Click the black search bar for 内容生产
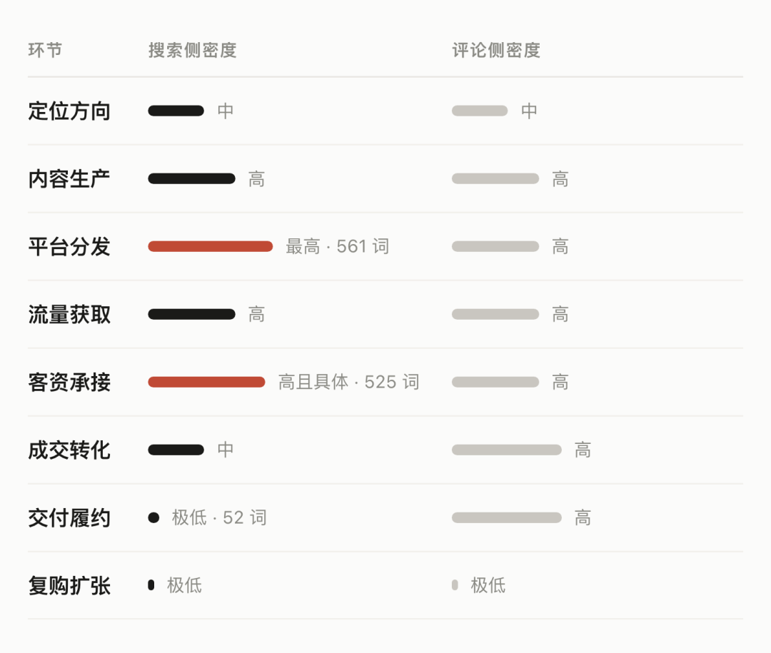The height and width of the screenshot is (653, 771). coord(192,178)
